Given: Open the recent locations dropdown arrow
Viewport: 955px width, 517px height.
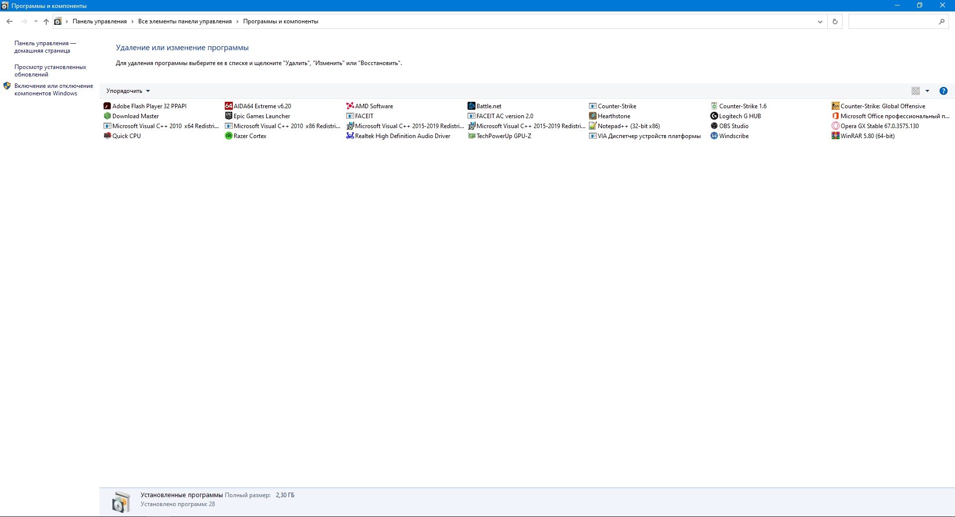Looking at the screenshot, I should click(36, 21).
